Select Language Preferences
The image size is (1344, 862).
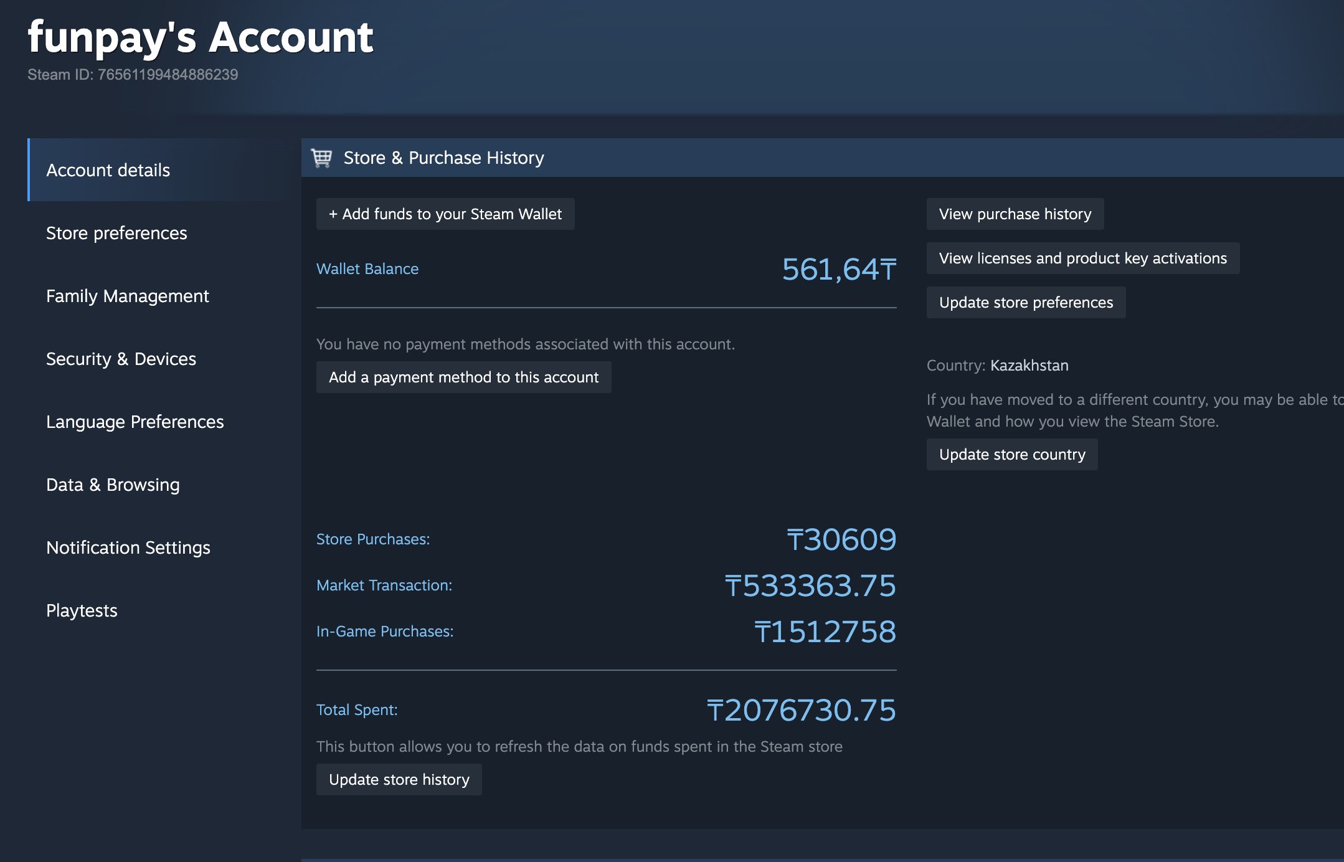pos(135,422)
